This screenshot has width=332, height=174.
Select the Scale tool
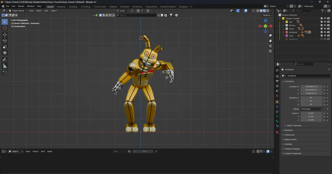[x=5, y=47]
